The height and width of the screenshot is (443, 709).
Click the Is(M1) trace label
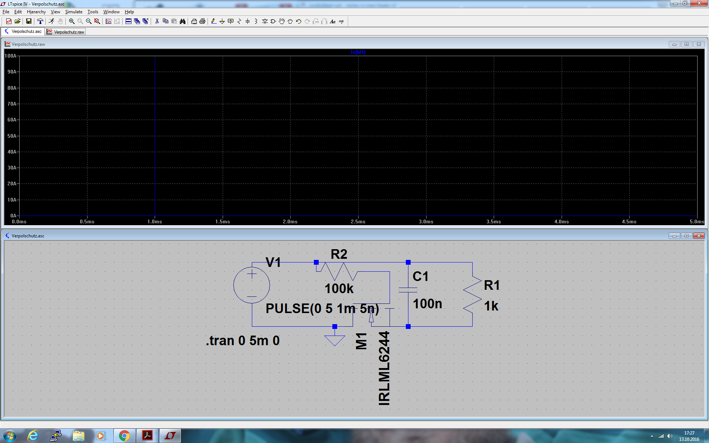(x=358, y=52)
